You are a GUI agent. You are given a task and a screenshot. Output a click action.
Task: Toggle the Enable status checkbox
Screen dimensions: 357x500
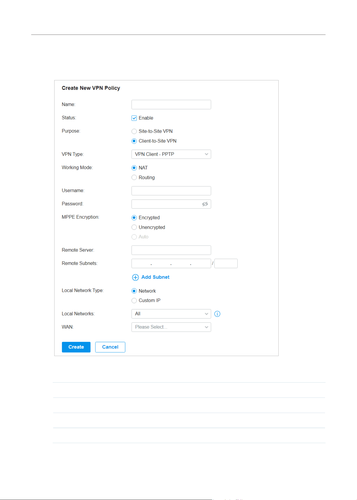(134, 118)
